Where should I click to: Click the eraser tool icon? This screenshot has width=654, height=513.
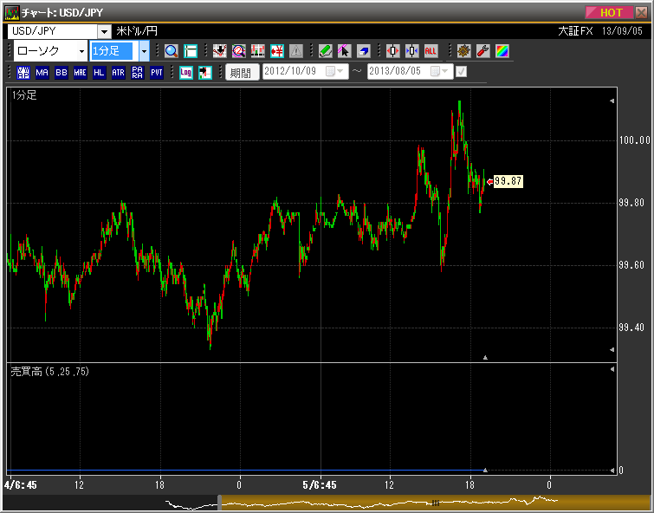[x=363, y=51]
